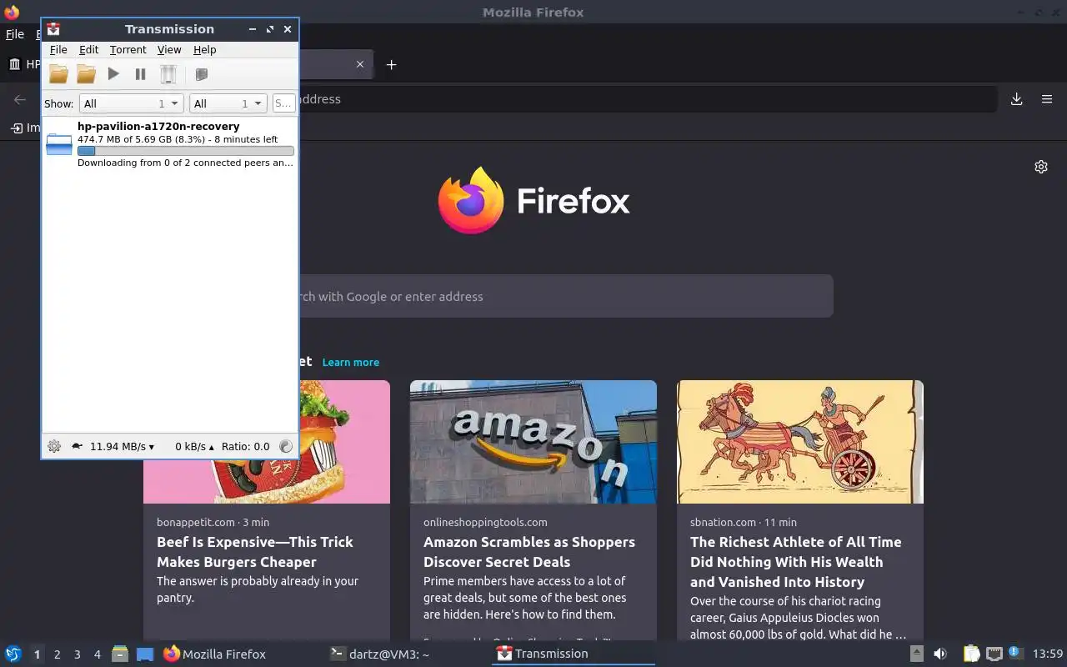Open the clipboard manager tray icon
Image resolution: width=1067 pixels, height=667 pixels.
[972, 654]
